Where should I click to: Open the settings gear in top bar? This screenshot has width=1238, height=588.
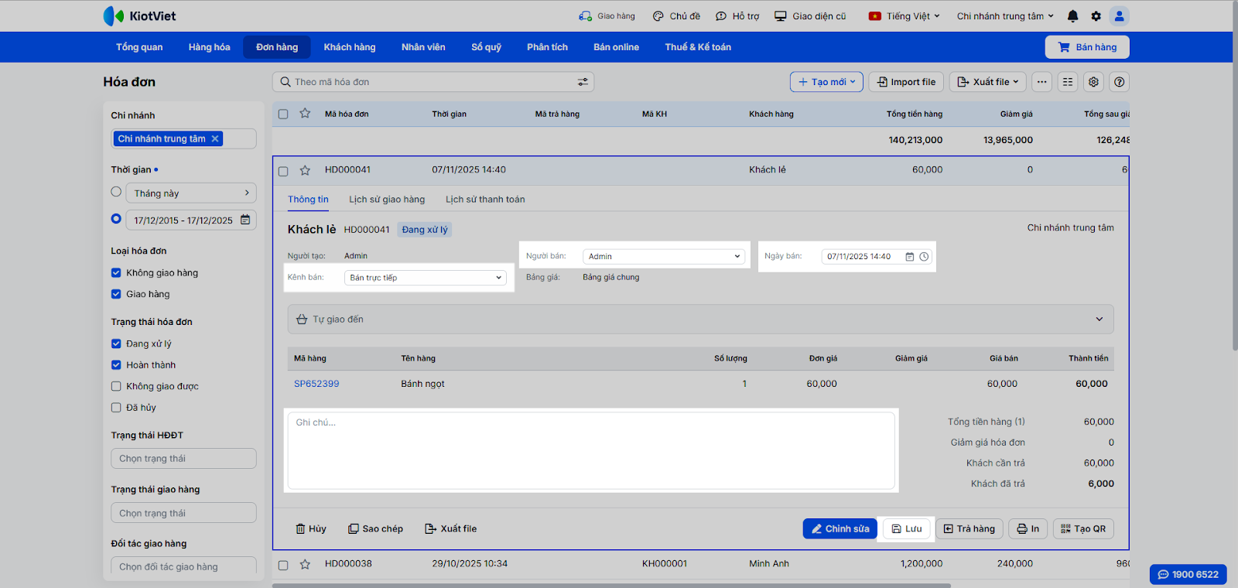click(x=1096, y=16)
